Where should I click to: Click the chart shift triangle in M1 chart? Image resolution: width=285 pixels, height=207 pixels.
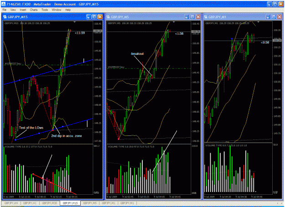click(x=258, y=22)
